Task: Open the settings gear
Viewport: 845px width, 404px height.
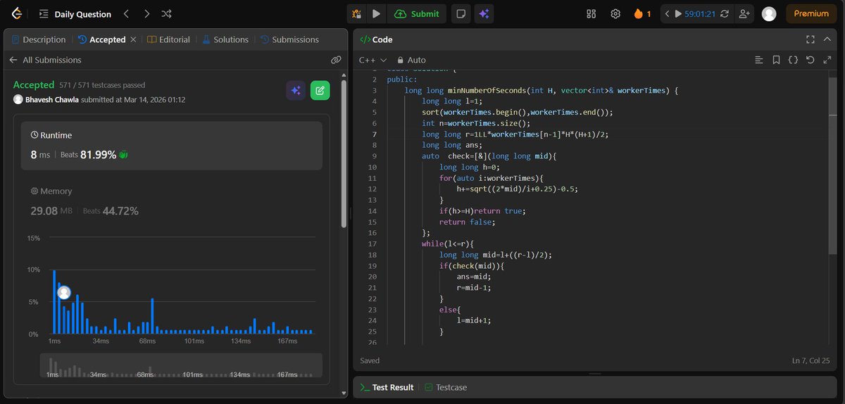Action: tap(615, 13)
